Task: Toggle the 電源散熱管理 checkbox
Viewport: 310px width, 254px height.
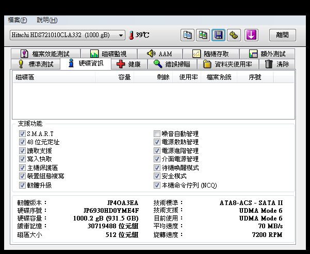Action: 157,142
